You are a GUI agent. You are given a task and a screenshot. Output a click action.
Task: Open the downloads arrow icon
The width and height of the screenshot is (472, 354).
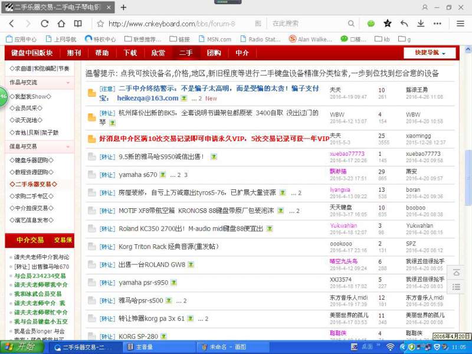coord(421,24)
